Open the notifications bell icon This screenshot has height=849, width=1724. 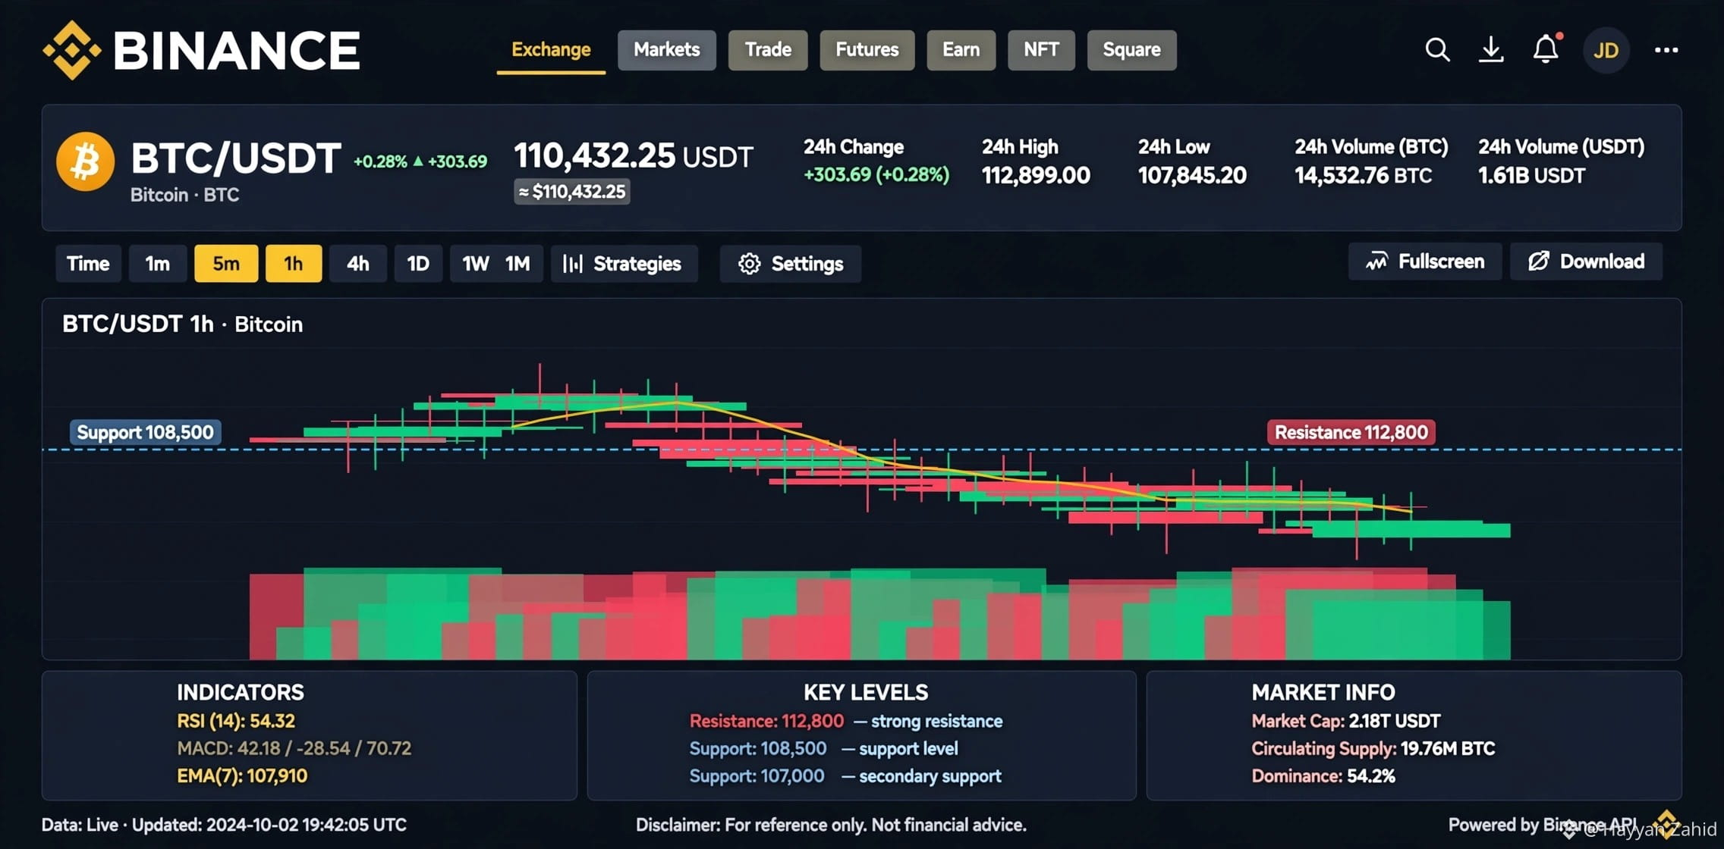(1546, 49)
